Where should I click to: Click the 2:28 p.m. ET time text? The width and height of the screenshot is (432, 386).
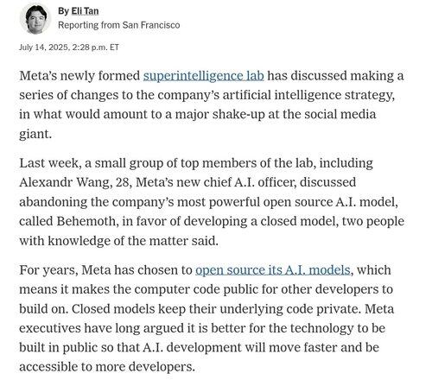(x=95, y=47)
